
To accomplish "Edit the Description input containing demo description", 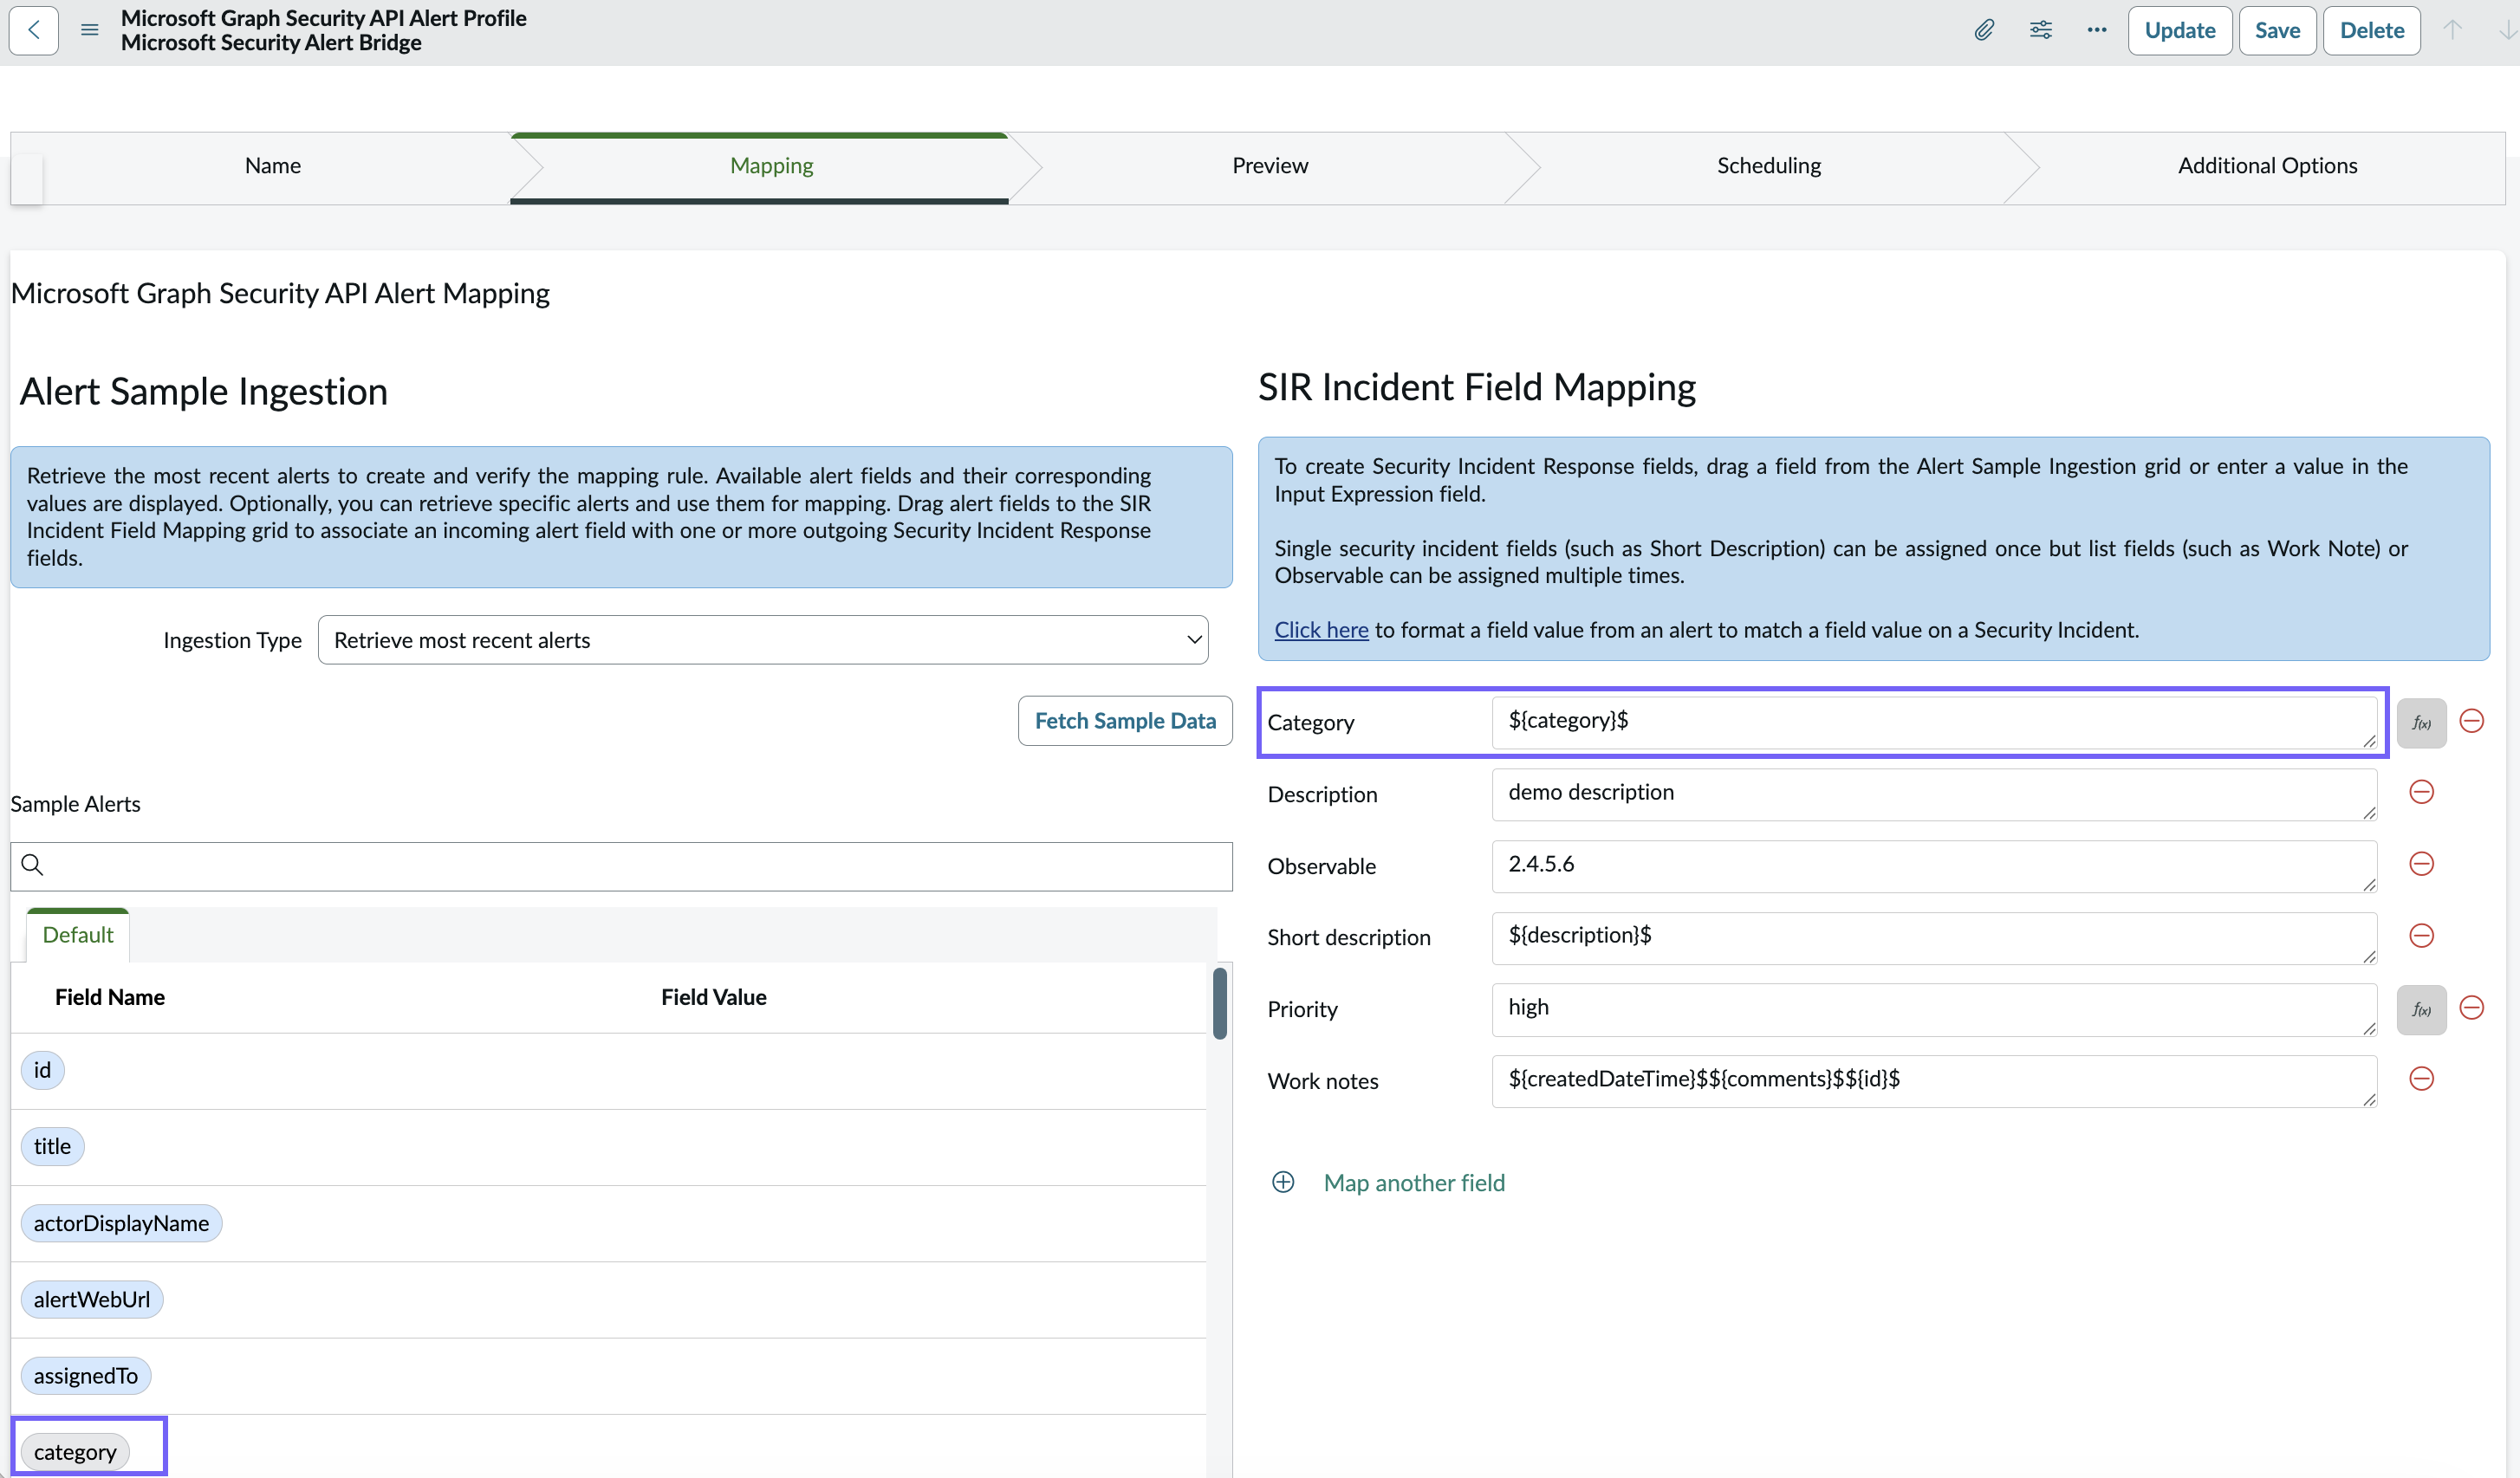I will click(1934, 794).
